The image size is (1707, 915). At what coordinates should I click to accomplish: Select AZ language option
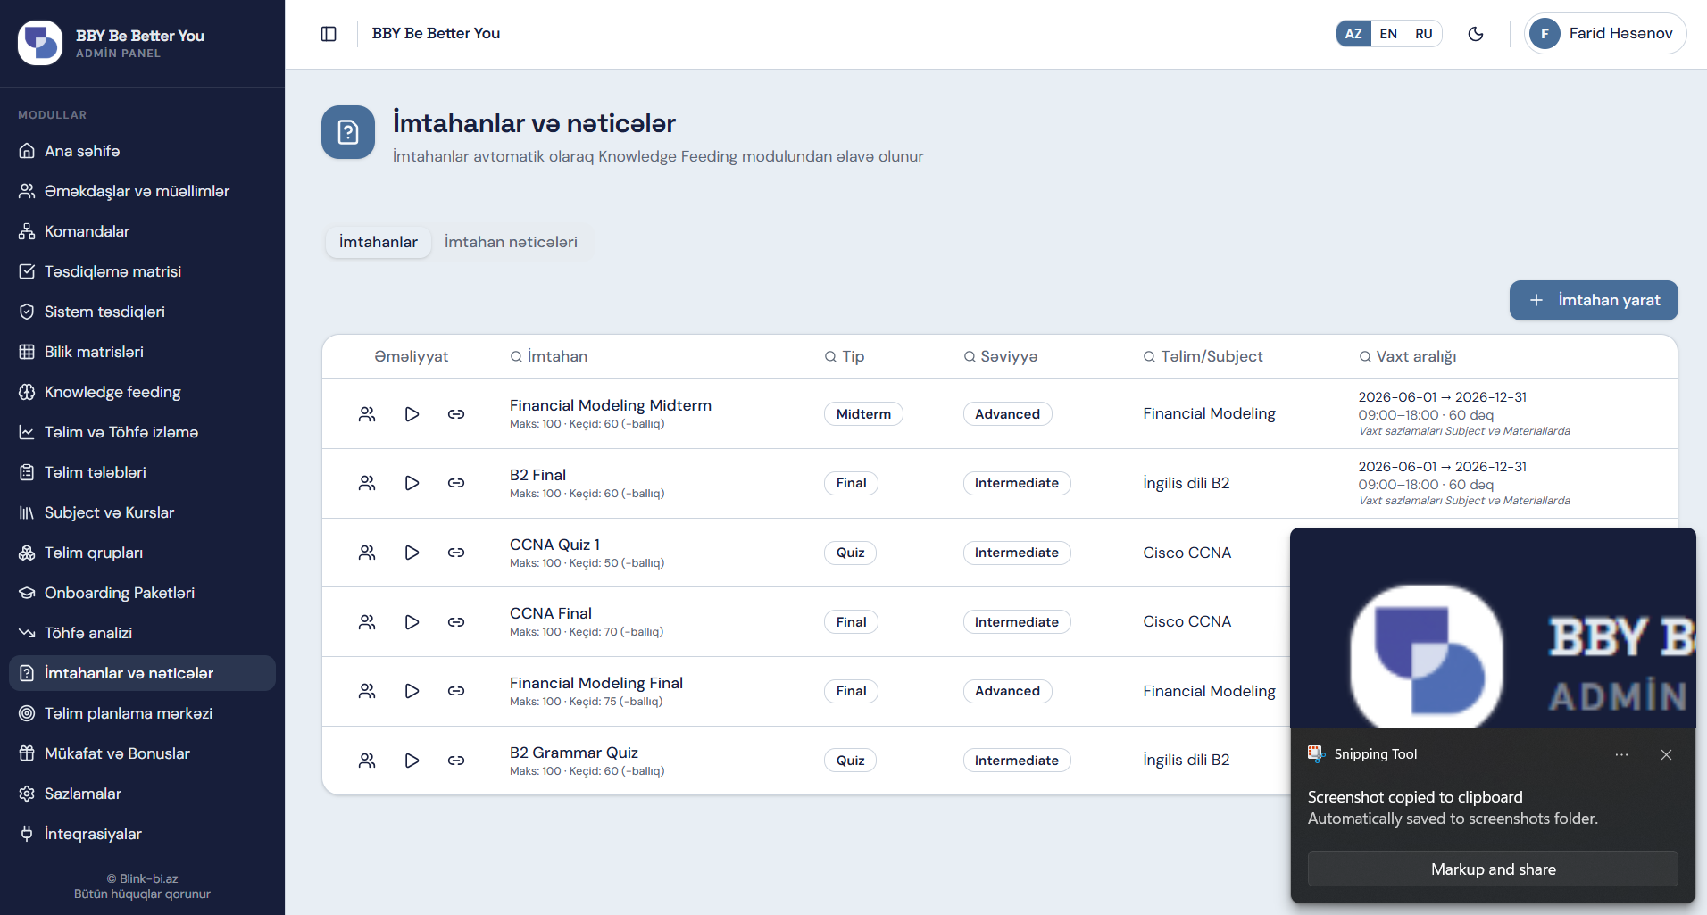[1353, 34]
